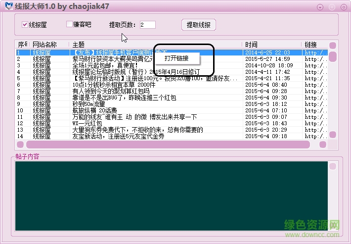
Task: Click the app logo icon in title bar
Action: [x=8, y=6]
